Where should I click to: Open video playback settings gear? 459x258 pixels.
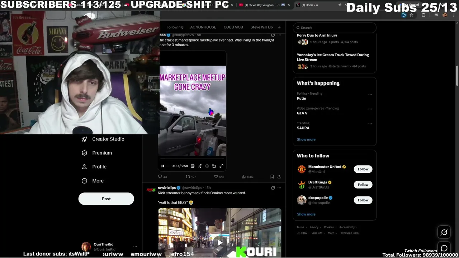(x=207, y=166)
